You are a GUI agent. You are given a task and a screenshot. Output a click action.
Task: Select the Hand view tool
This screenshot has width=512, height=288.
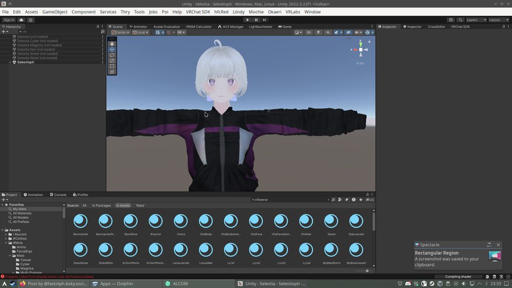(x=112, y=43)
